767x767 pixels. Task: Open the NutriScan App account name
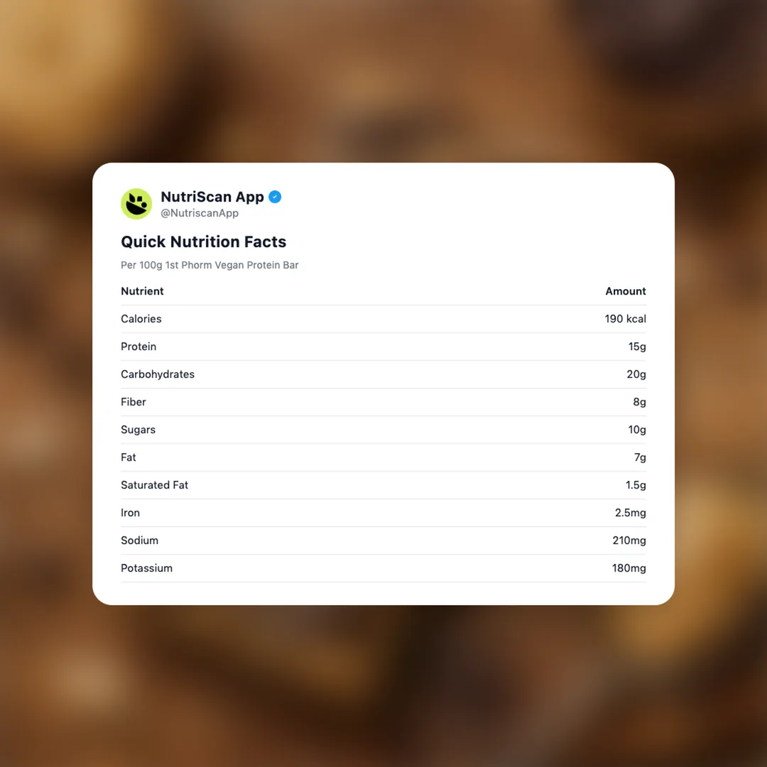212,197
